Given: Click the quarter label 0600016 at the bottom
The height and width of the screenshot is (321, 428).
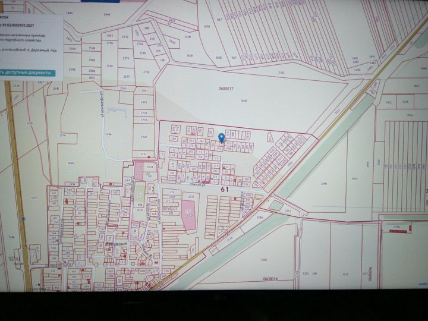Looking at the screenshot, I should point(270,278).
